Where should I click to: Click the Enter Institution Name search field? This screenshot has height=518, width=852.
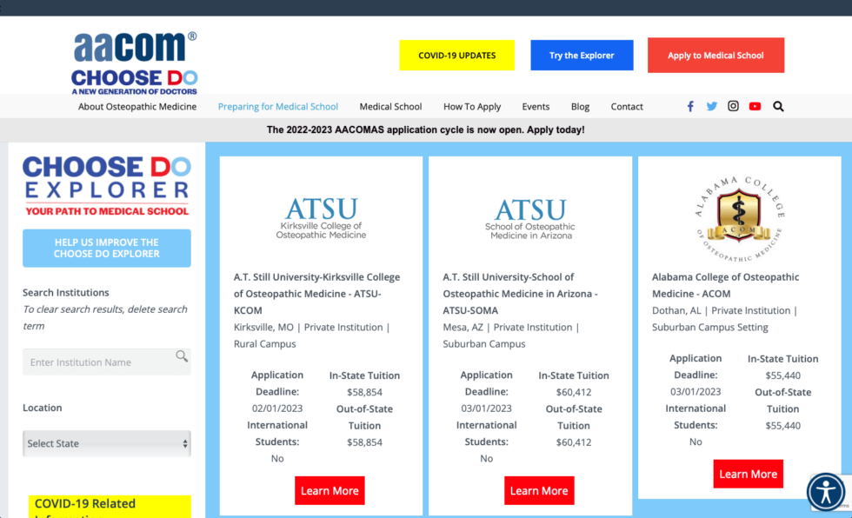(x=96, y=361)
